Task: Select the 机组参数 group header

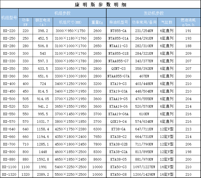Action: point(62,13)
